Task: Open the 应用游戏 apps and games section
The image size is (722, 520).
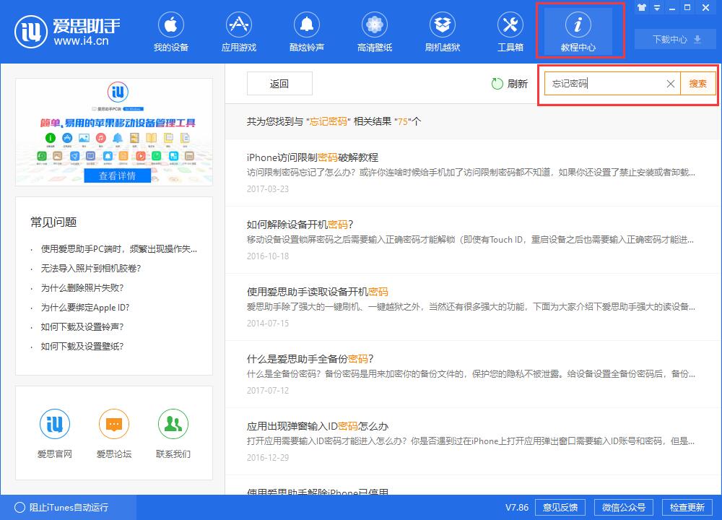Action: [238, 32]
